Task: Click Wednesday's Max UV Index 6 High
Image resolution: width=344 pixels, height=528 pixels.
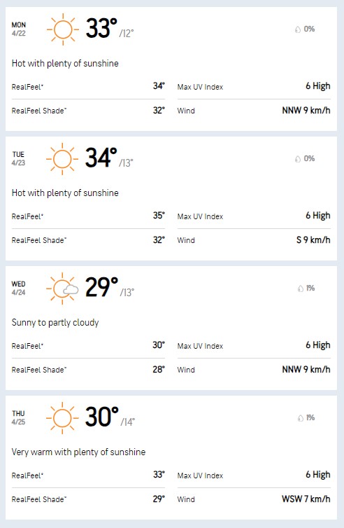Action: coord(317,345)
